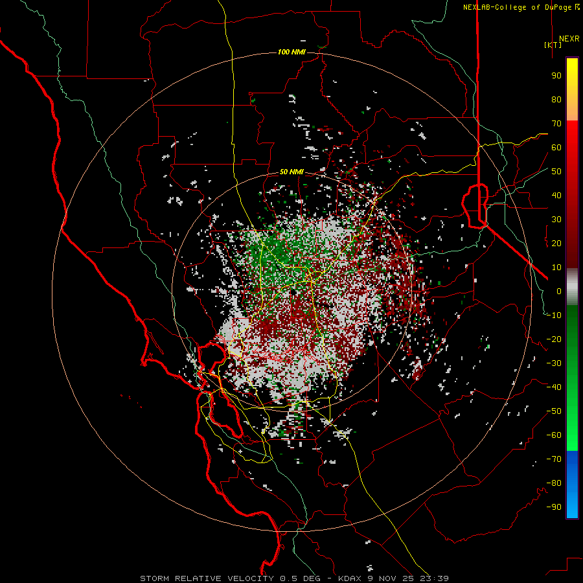Select the -50 value on velocity scale
Viewport: 583px width, 583px height.
click(x=554, y=411)
